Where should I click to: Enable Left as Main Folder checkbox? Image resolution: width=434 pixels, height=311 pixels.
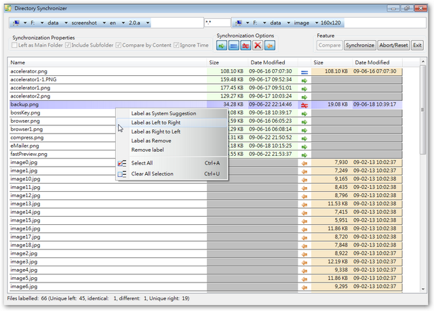click(x=15, y=45)
